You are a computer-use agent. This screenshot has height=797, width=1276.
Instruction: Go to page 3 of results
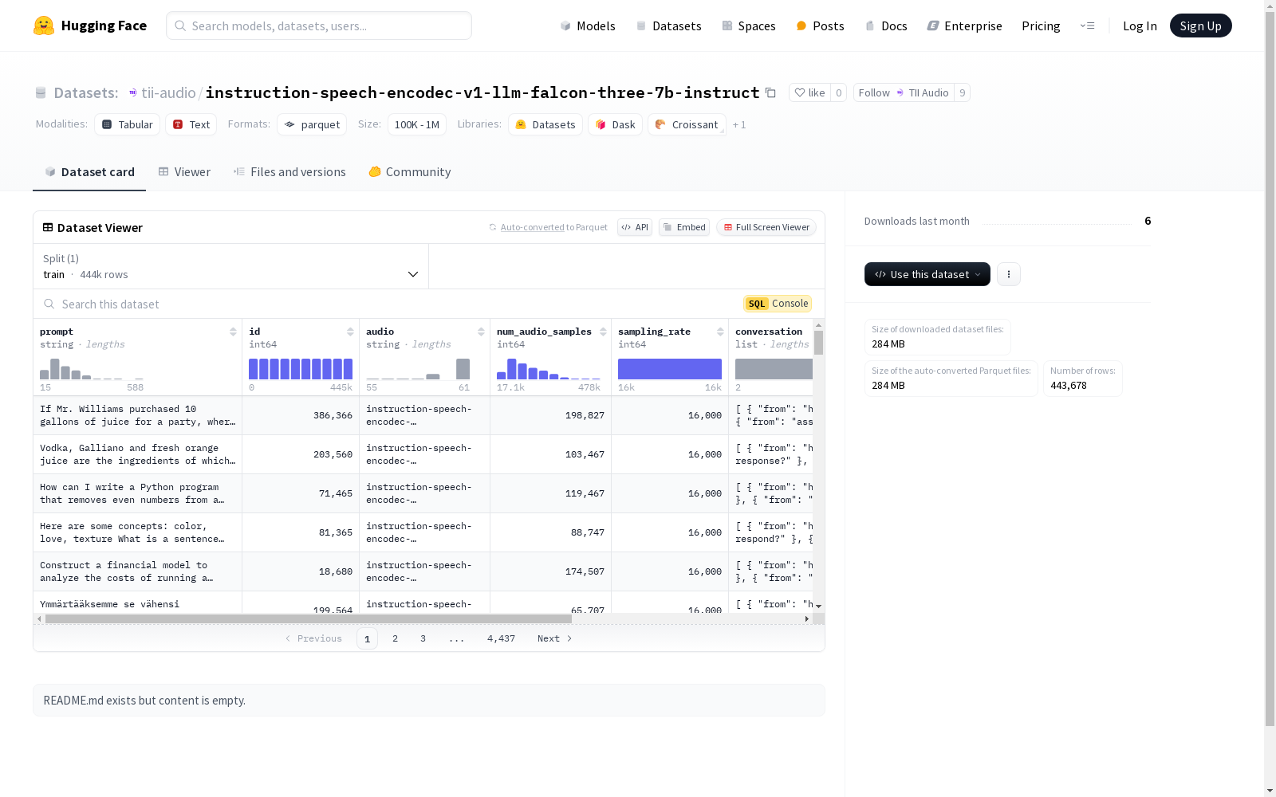[423, 638]
